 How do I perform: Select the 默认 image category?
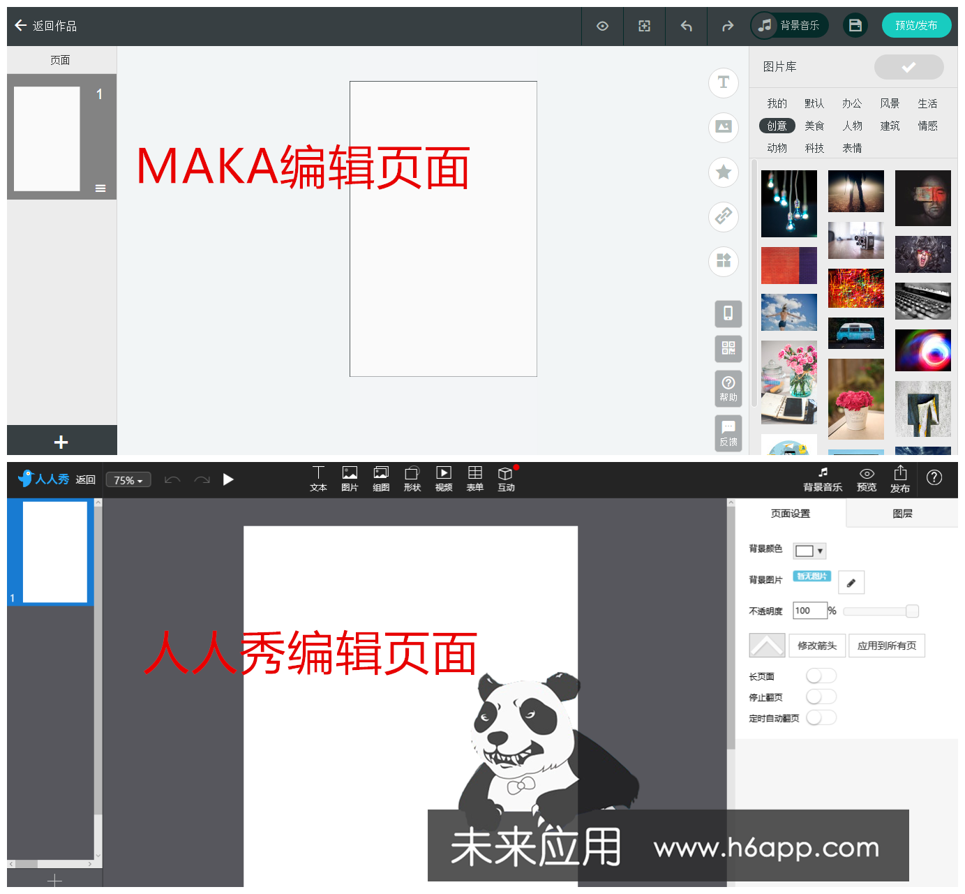pos(814,103)
